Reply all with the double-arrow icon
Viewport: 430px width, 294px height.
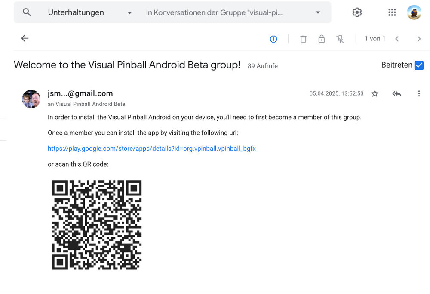(x=397, y=93)
